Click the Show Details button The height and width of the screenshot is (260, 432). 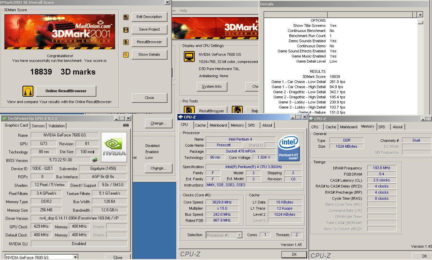point(149,54)
